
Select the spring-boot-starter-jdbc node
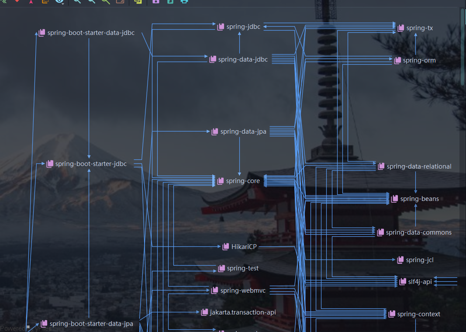87,164
